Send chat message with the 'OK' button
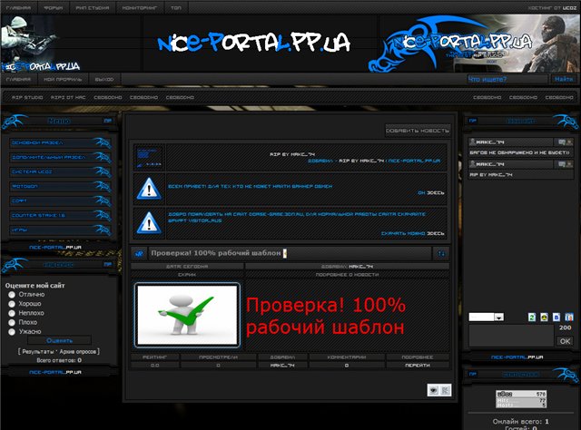The width and height of the screenshot is (581, 430). tap(565, 341)
